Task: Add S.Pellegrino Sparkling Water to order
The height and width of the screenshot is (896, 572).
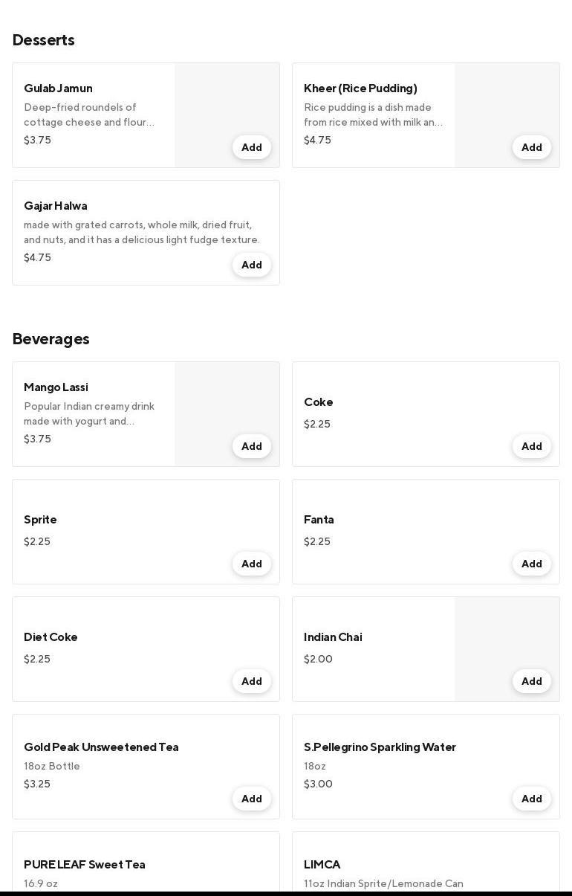Action: tap(532, 799)
